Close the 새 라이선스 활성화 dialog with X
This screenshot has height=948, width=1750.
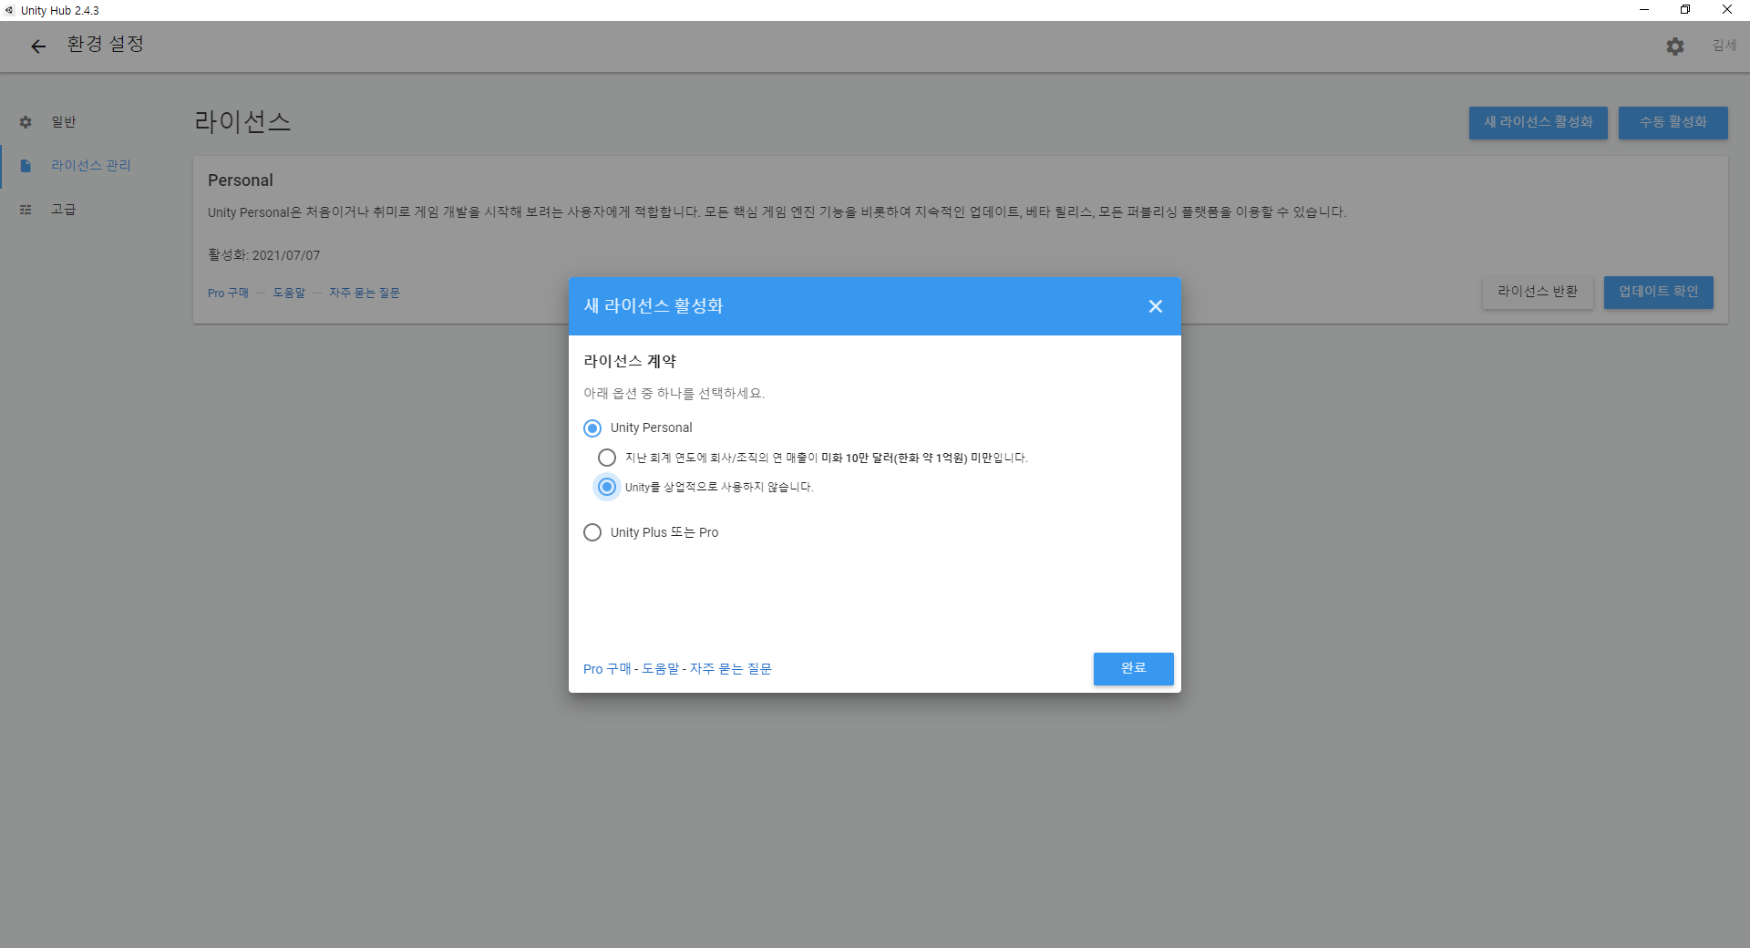point(1155,306)
